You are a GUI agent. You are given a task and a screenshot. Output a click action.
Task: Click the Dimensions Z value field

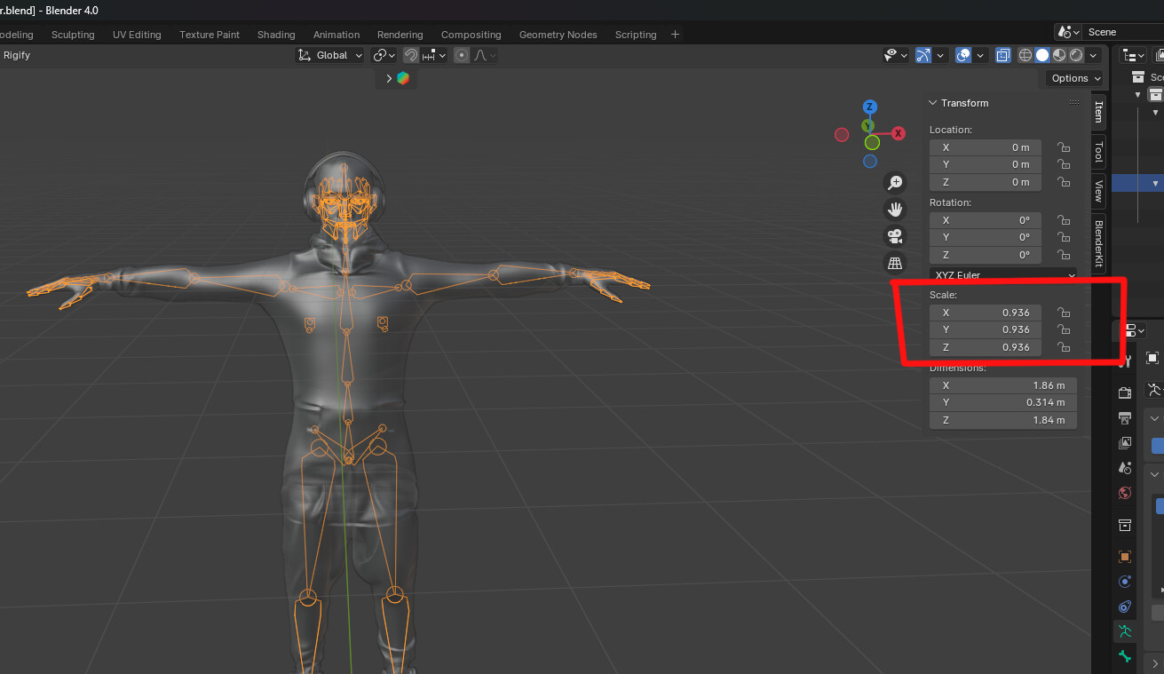point(1003,420)
